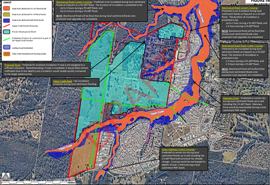The image size is (270, 185).
Task: Click the top-right Beechwood Road Culvert Crossing heading
Action: tap(239, 8)
